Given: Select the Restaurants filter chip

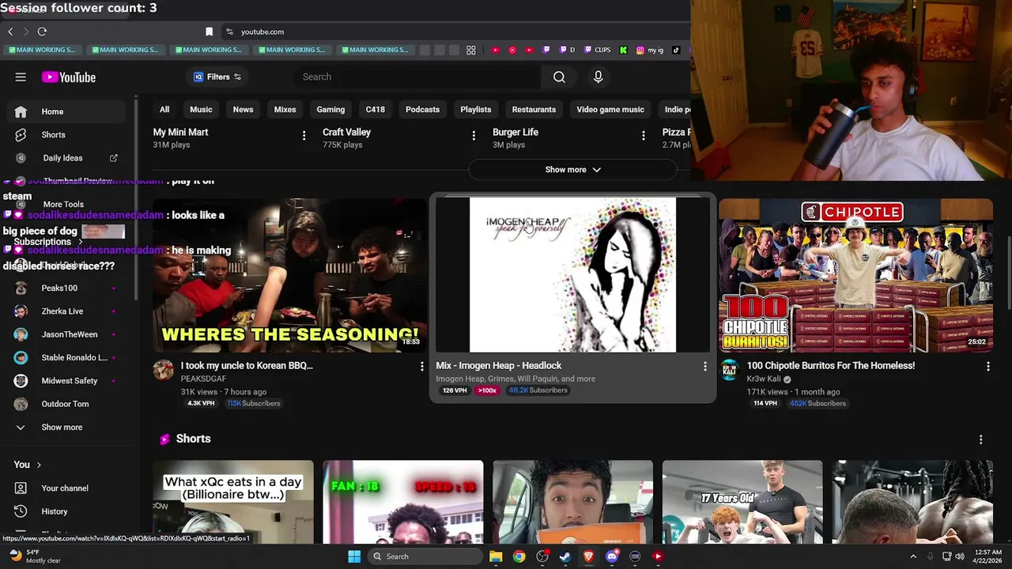Looking at the screenshot, I should pos(534,110).
